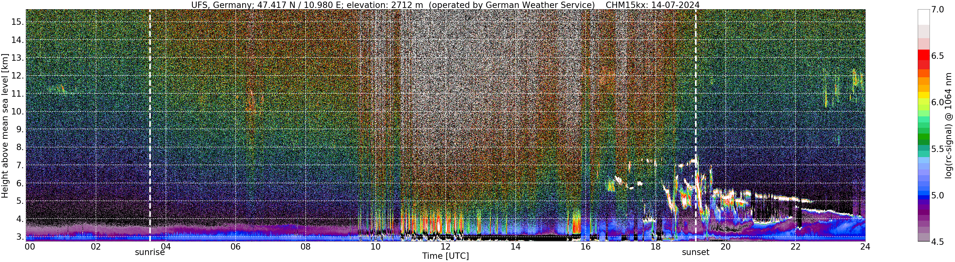The height and width of the screenshot is (262, 955).
Task: Click the y-axis tick label '10.'
Action: pyautogui.click(x=18, y=112)
